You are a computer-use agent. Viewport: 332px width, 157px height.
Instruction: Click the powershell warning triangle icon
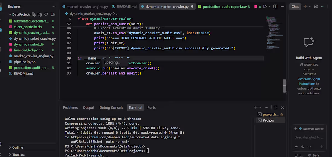click(282, 114)
